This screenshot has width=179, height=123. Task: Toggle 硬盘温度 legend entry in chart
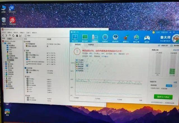pos(80,66)
